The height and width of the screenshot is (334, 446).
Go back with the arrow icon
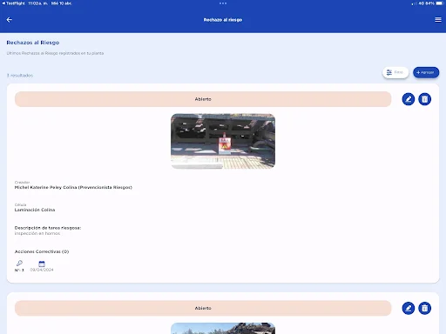pyautogui.click(x=10, y=20)
